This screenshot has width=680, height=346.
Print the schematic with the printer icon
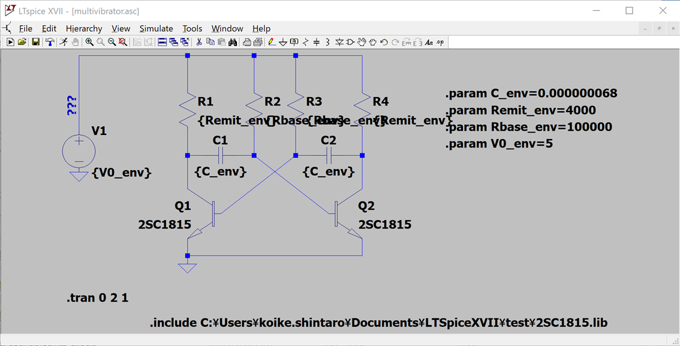click(258, 42)
